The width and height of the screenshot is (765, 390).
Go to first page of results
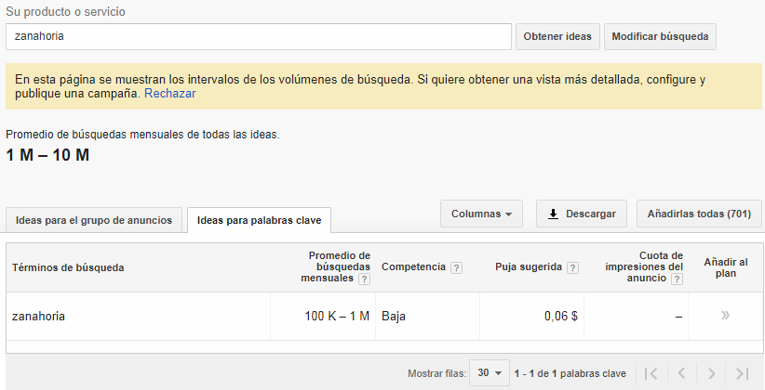click(651, 373)
